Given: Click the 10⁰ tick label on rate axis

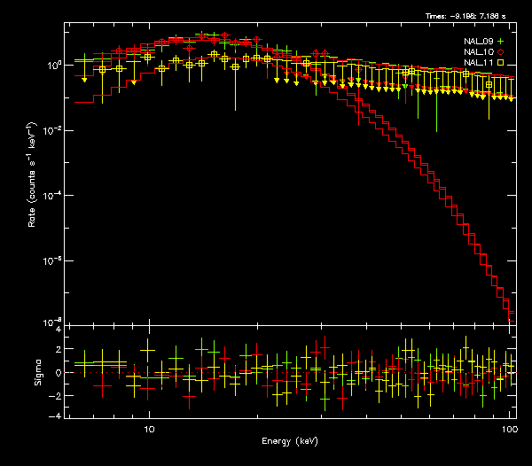Looking at the screenshot, I should pos(53,66).
